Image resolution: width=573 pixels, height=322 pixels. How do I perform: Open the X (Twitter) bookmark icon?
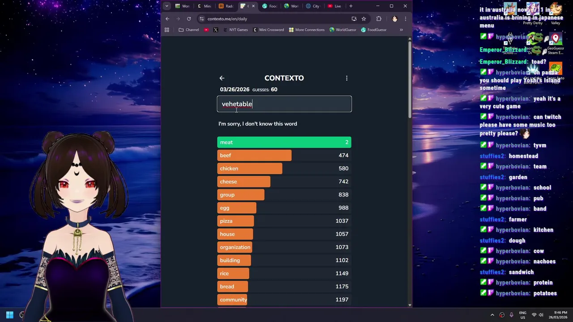pos(216,30)
